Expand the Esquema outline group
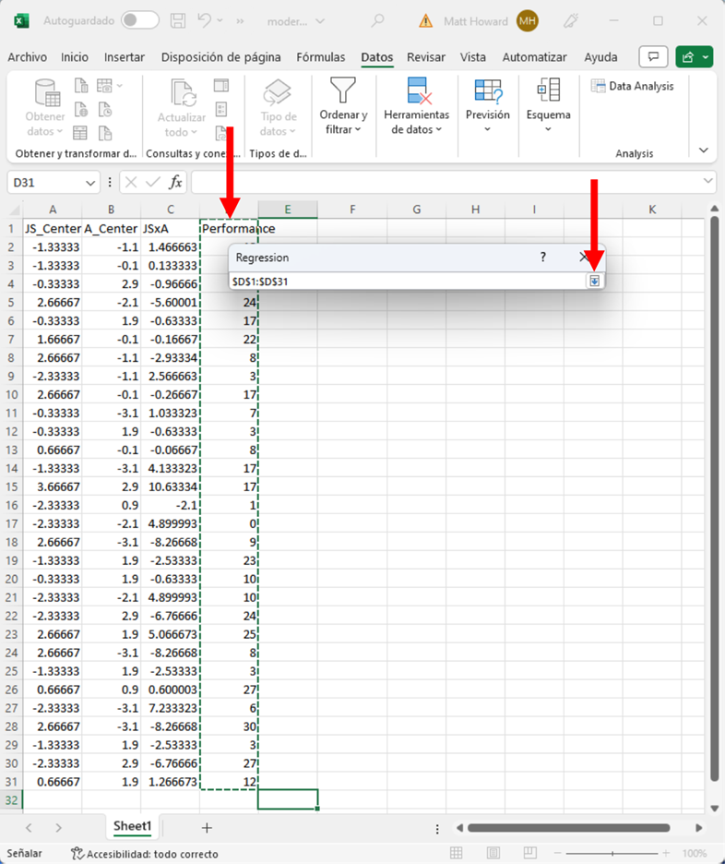725x864 pixels. point(548,106)
